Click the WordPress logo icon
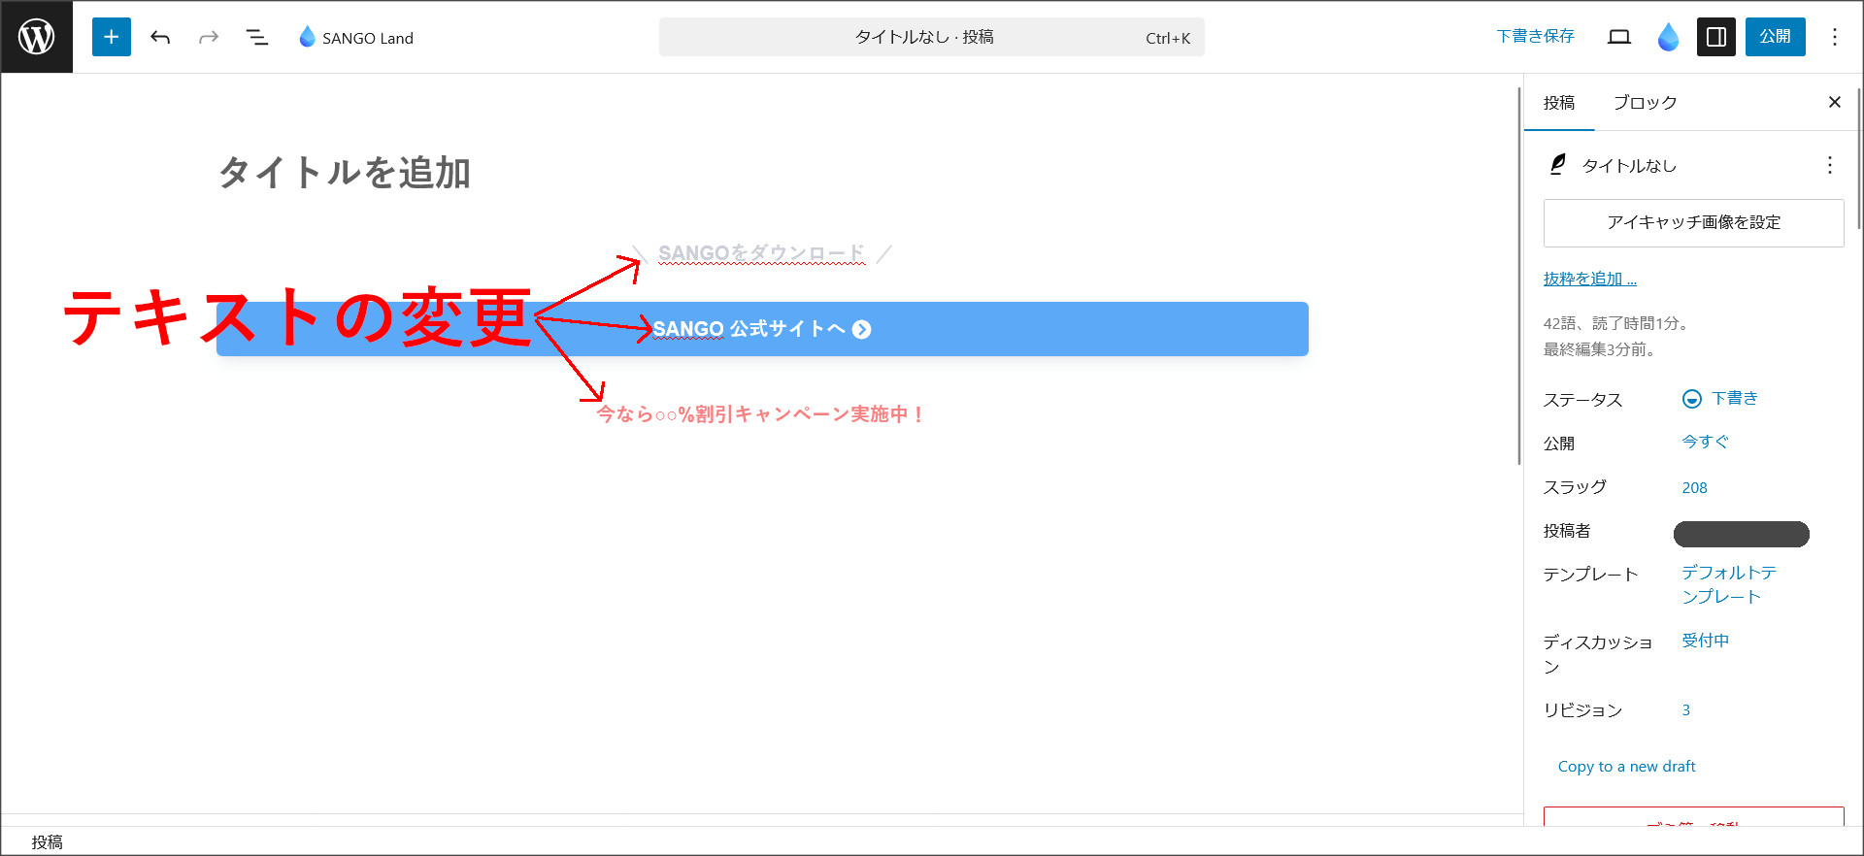Viewport: 1864px width, 856px height. (x=37, y=37)
